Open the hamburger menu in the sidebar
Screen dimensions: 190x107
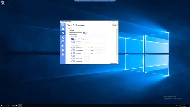[63, 25]
